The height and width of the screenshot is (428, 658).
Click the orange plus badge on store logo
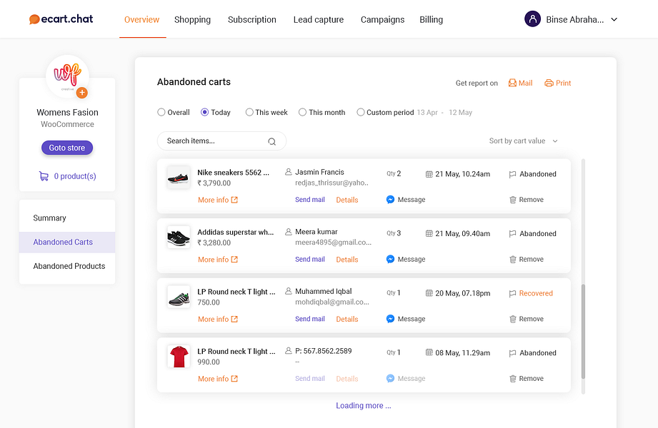point(82,93)
